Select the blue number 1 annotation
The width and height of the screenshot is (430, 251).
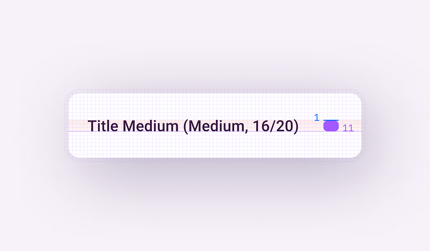[317, 118]
